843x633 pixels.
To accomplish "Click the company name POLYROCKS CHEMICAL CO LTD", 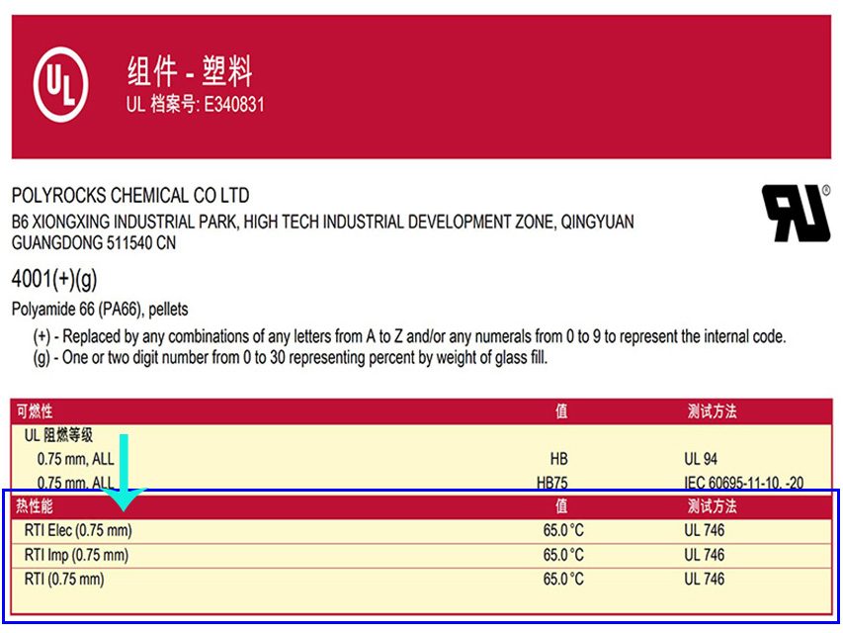I will point(130,196).
